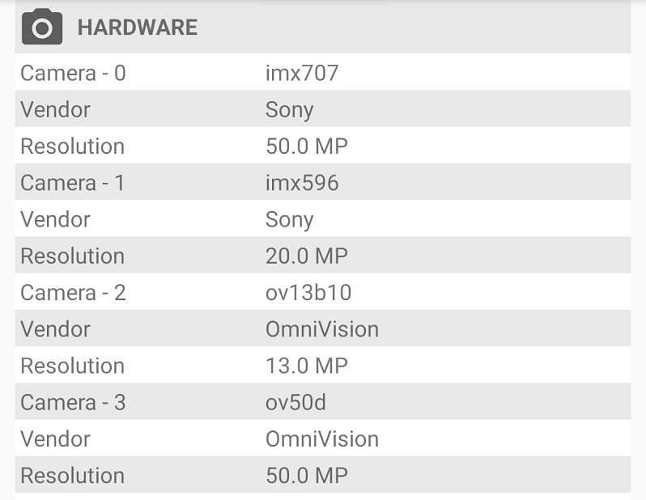Tap the Camera - 2 row label
Viewport: 646px width, 500px height.
73,293
